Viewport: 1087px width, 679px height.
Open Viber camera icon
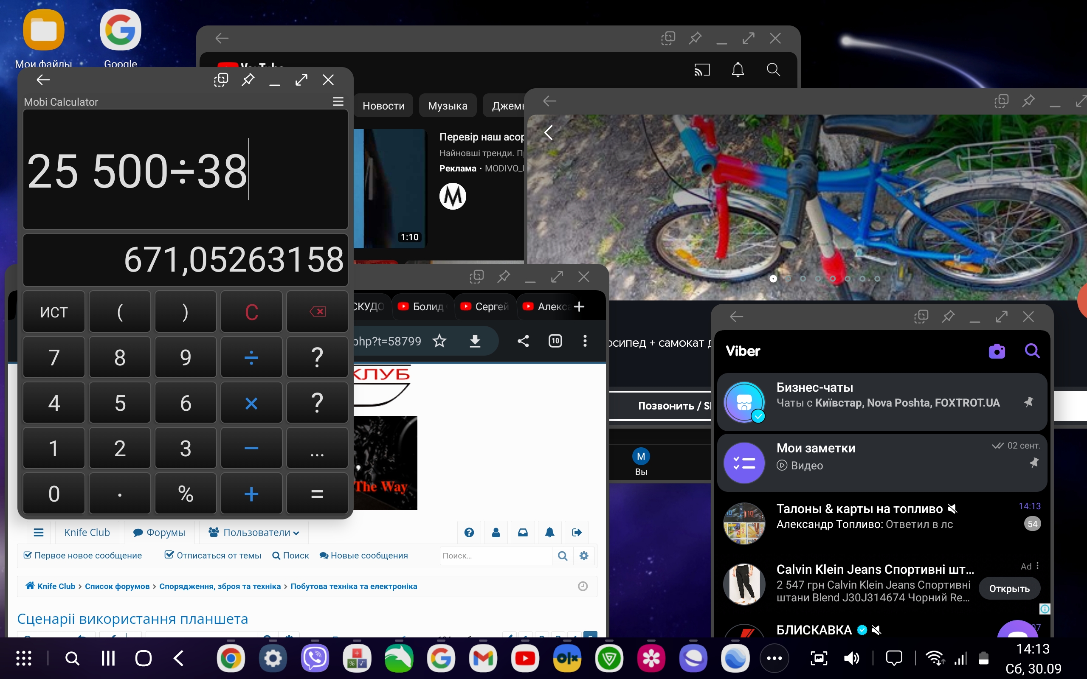point(997,351)
